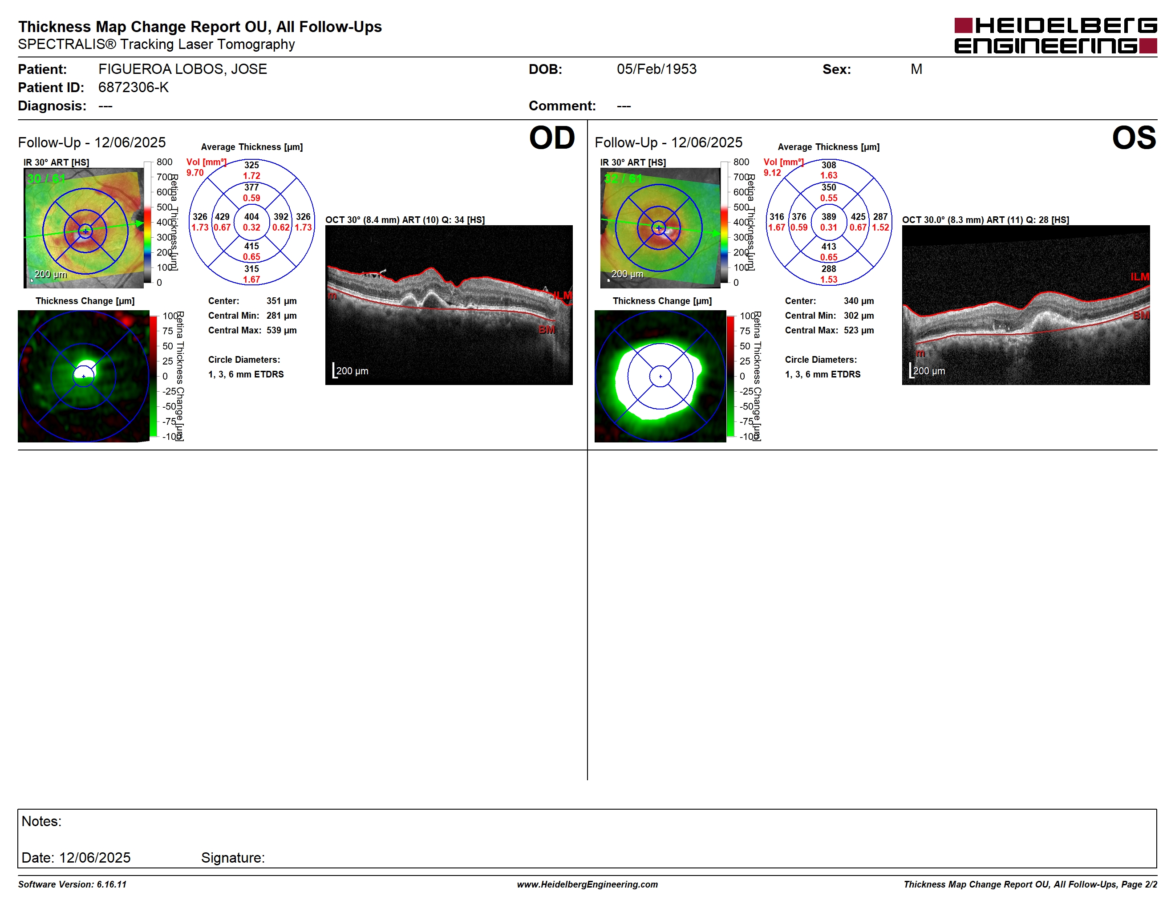Click OS Central Min 302 µm
1175x908 pixels.
[x=829, y=316]
